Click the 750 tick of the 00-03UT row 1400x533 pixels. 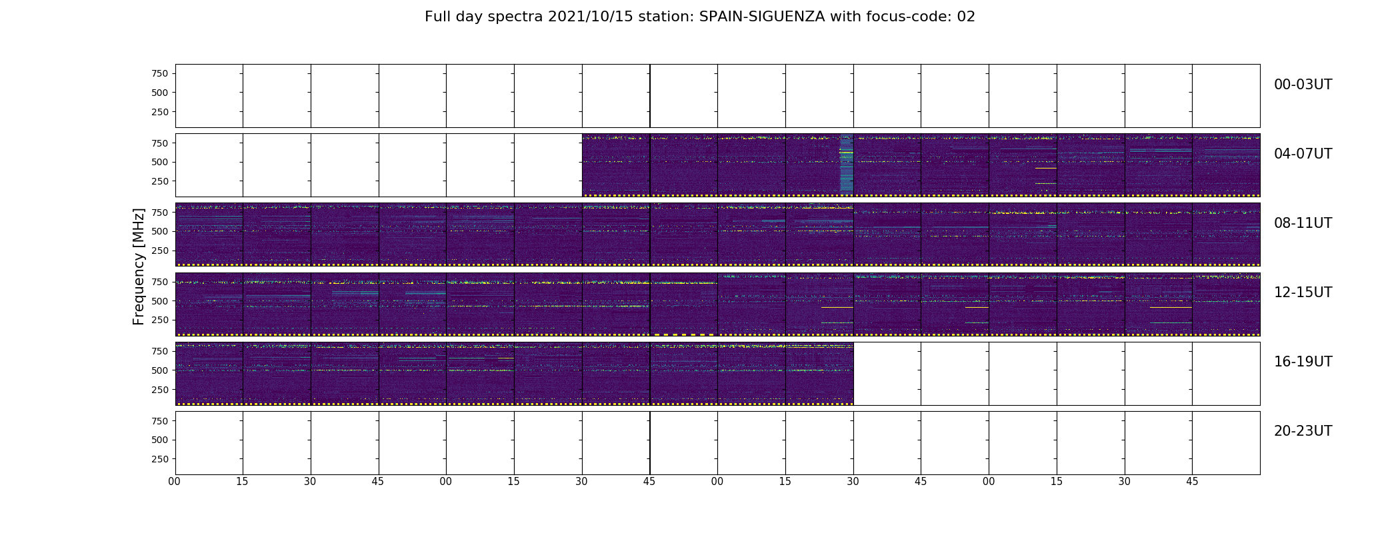(159, 73)
